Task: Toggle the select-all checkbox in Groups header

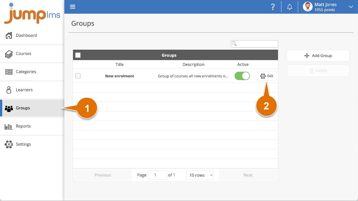Action: 78,55
